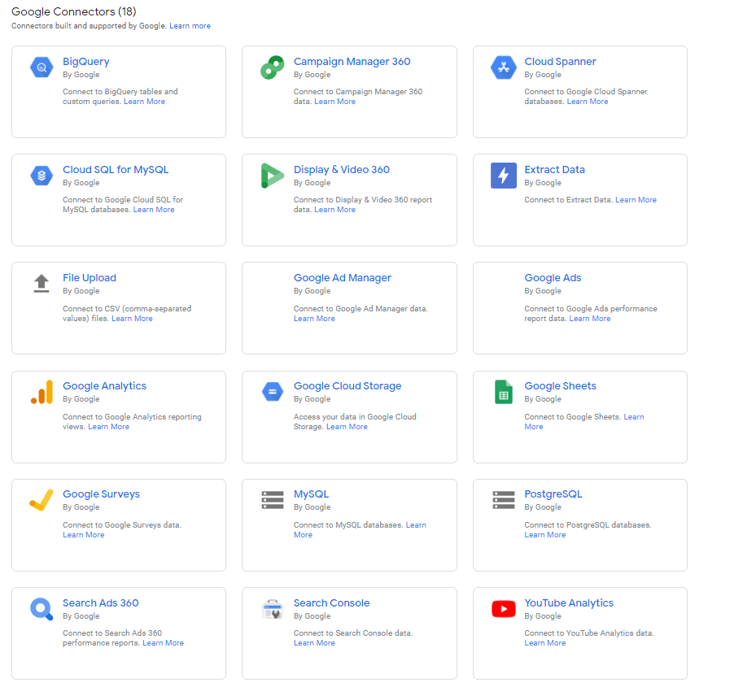Click the Display & Video 360 play icon
Screen dimensions: 730x687
point(273,176)
